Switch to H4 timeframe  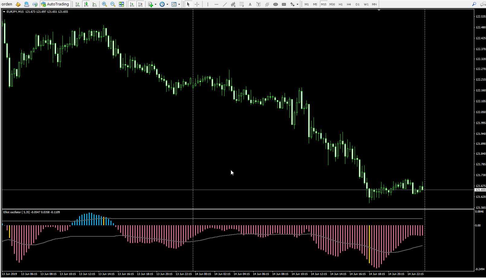349,4
